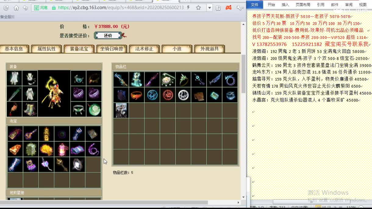The width and height of the screenshot is (372, 209).
Task: Click the orange collar inventory item
Action: 136,95
